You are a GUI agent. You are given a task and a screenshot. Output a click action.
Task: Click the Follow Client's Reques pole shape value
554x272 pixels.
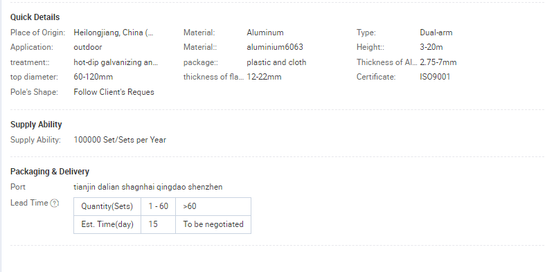point(114,92)
